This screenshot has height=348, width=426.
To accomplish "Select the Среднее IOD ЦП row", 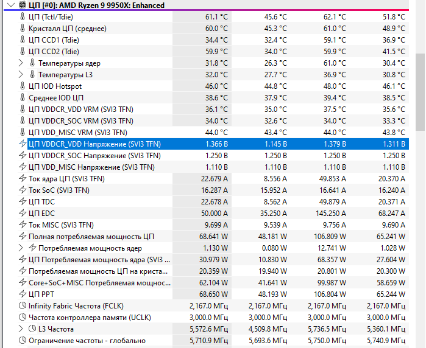I will pos(213,97).
